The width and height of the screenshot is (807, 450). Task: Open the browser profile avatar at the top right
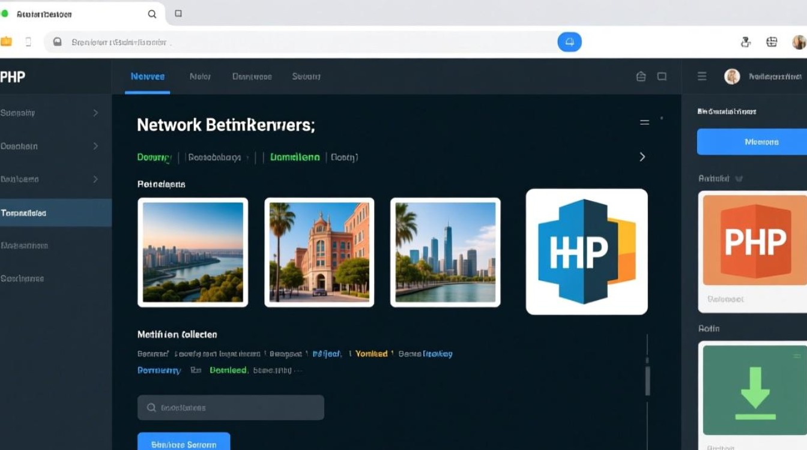point(799,42)
